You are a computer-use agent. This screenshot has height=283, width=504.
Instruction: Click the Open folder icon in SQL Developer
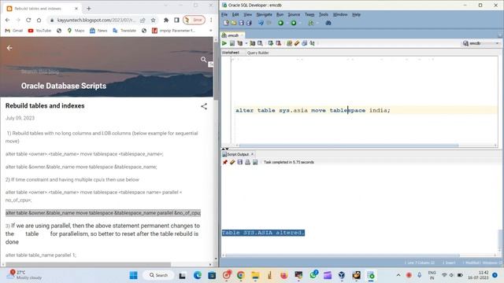pos(234,23)
